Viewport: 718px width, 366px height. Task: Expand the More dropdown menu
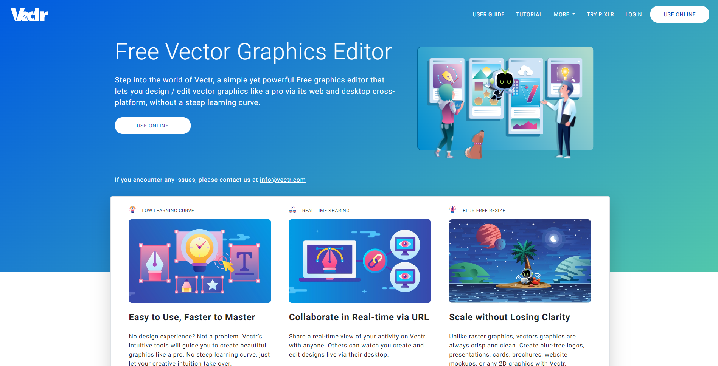564,14
